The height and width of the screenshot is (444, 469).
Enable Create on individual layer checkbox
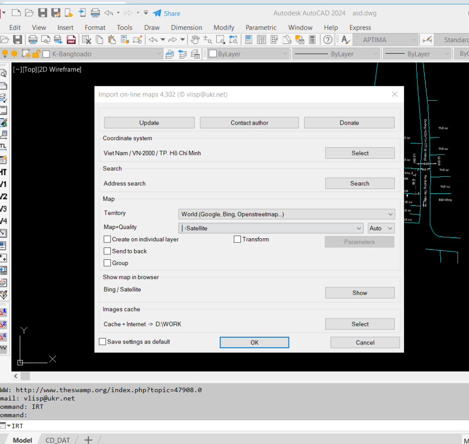click(107, 239)
